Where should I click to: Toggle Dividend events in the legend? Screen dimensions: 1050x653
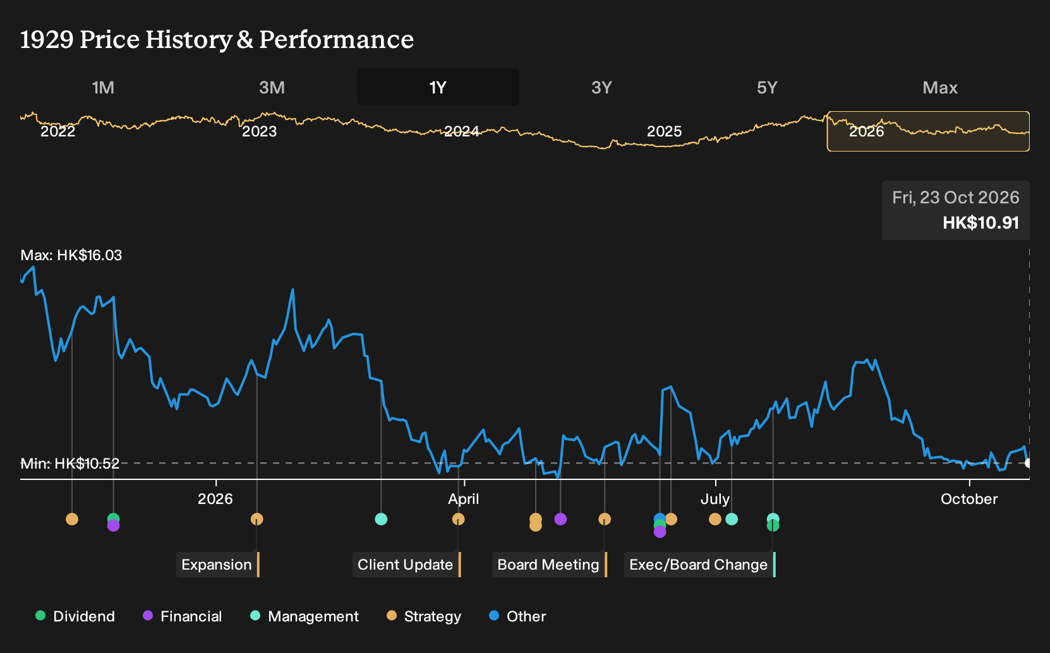coord(75,616)
